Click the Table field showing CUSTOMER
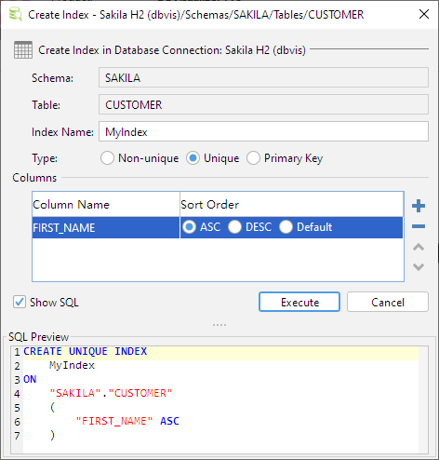The width and height of the screenshot is (439, 460). click(263, 104)
